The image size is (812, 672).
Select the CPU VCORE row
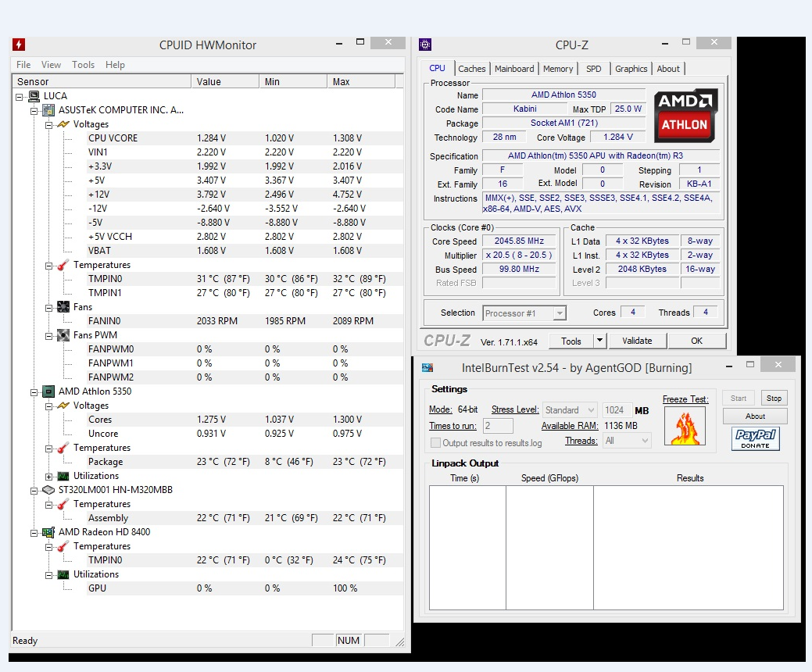tap(245, 138)
